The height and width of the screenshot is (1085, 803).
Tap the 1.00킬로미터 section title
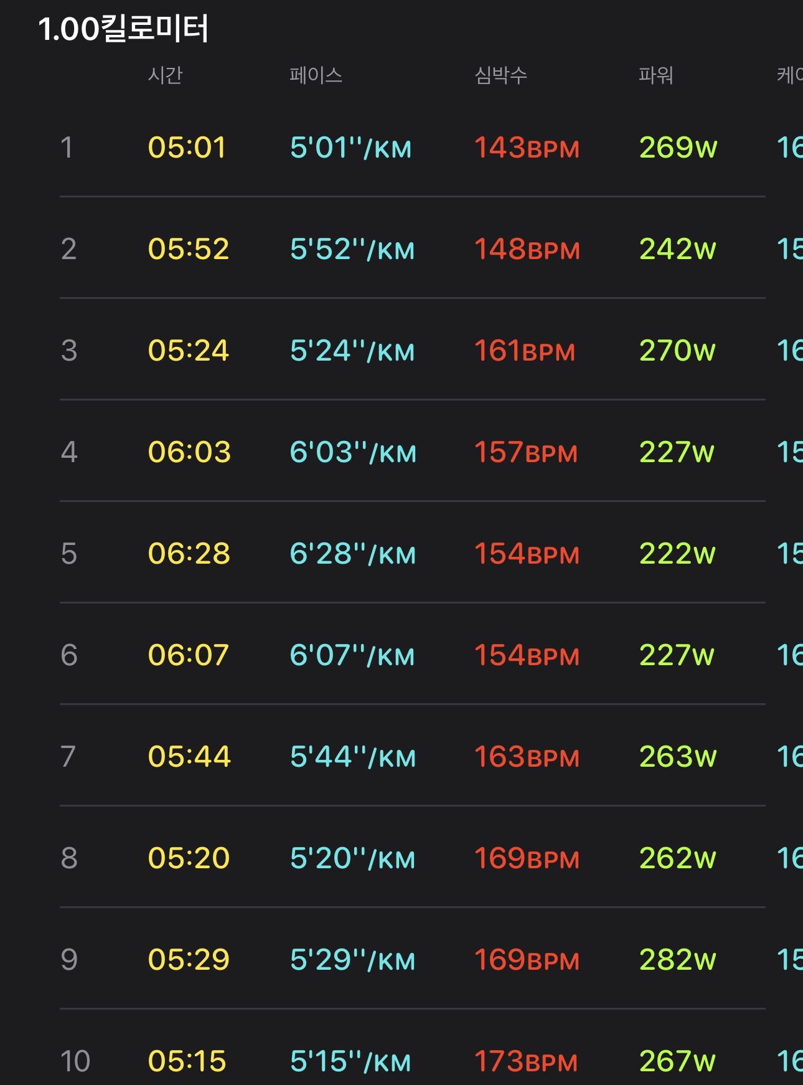point(123,29)
